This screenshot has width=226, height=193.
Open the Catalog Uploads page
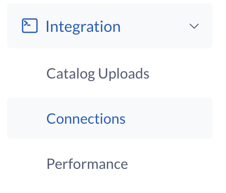point(98,73)
